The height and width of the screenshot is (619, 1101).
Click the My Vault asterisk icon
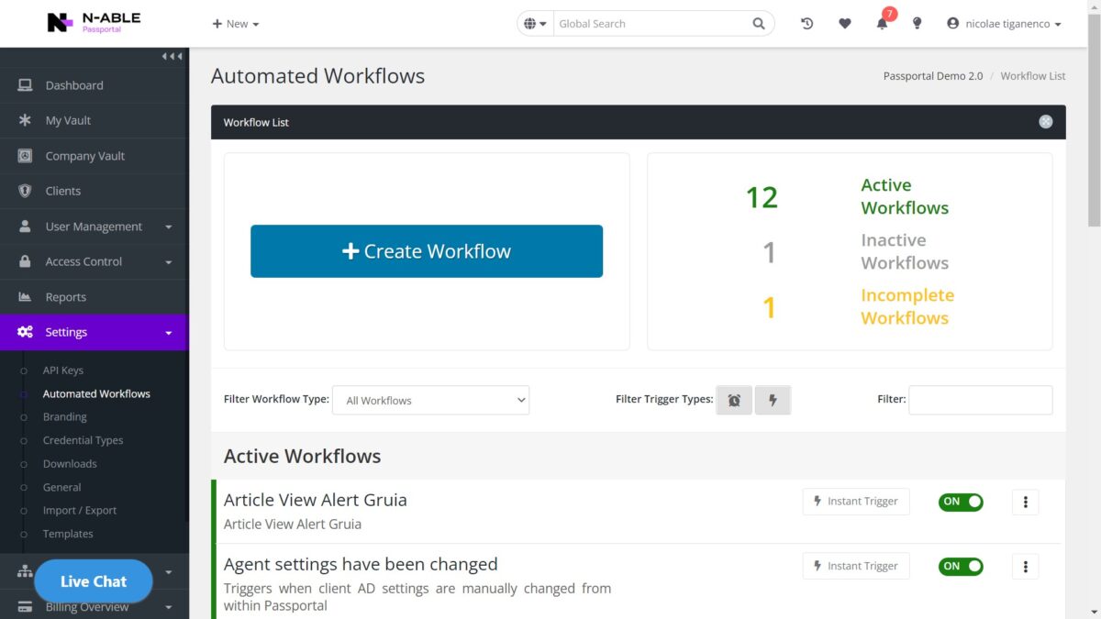tap(25, 120)
